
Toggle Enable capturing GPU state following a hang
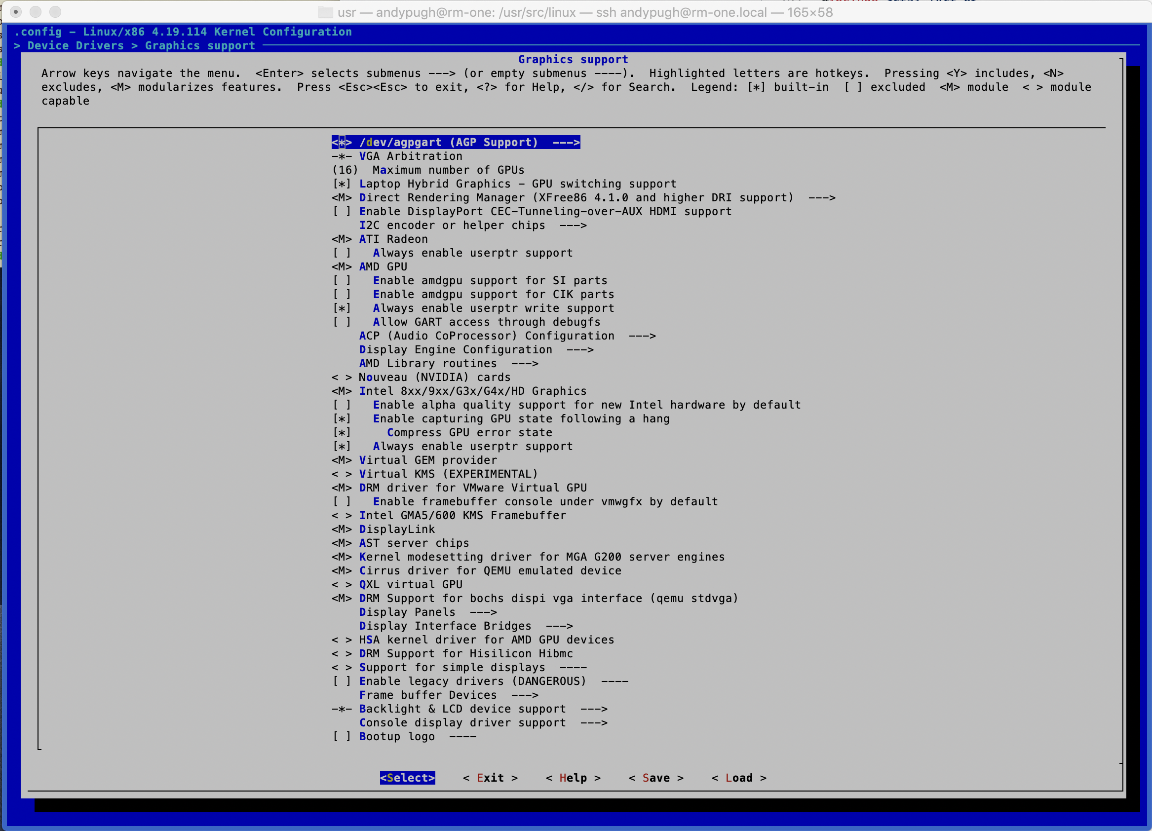(501, 418)
